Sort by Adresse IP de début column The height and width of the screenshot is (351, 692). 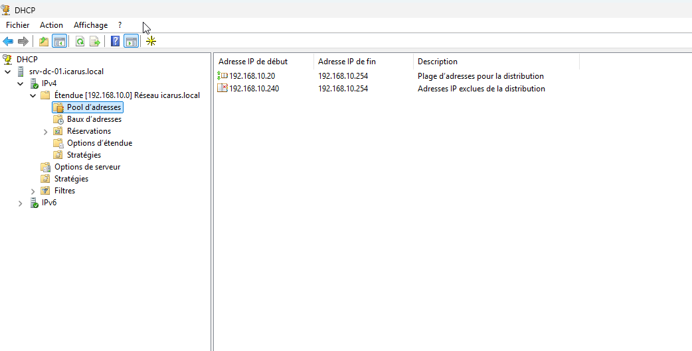[264, 62]
